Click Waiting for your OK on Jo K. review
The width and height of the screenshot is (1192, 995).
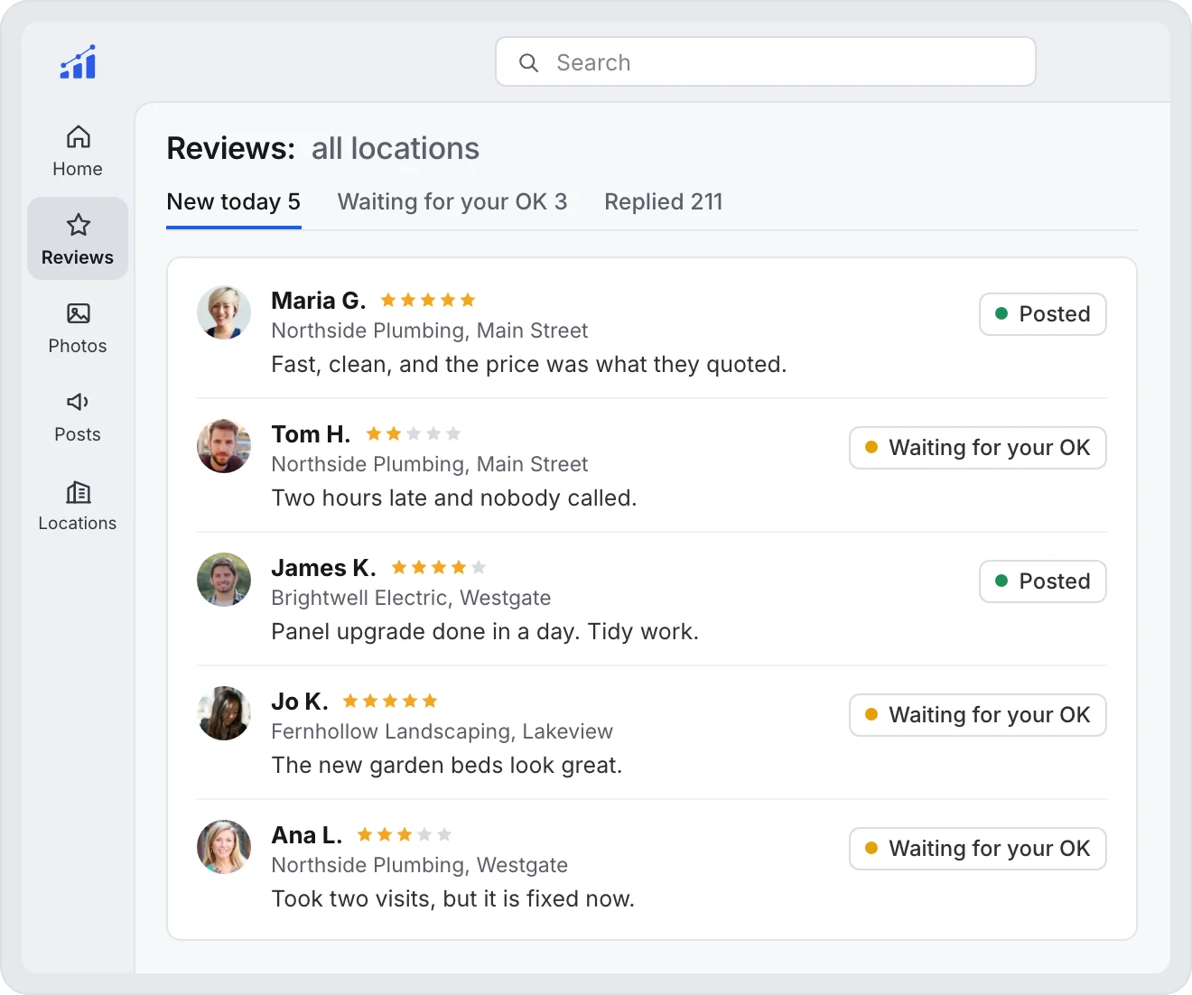(978, 715)
